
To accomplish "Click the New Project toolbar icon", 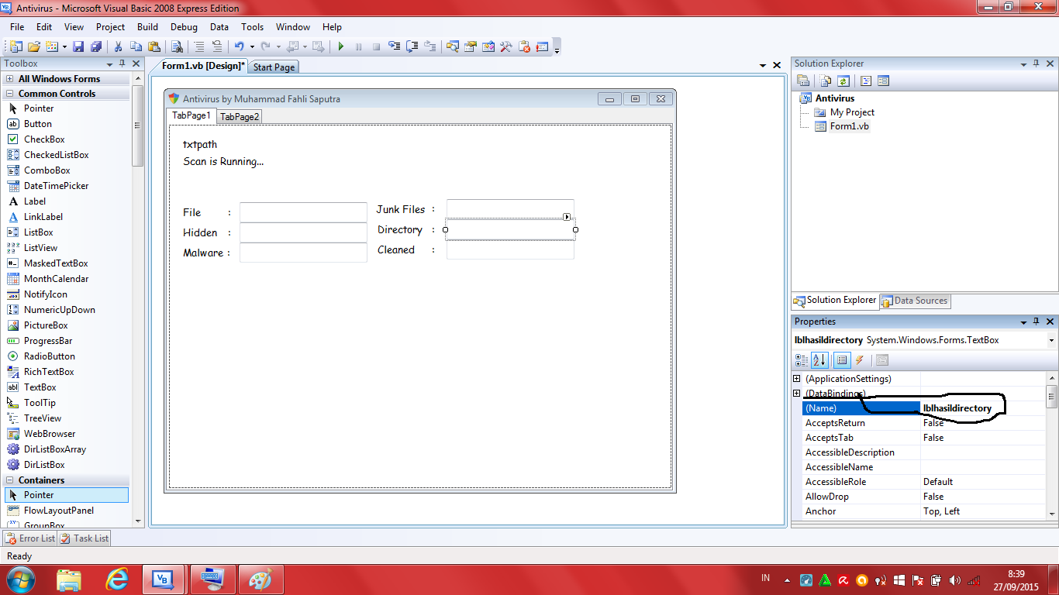I will [16, 46].
